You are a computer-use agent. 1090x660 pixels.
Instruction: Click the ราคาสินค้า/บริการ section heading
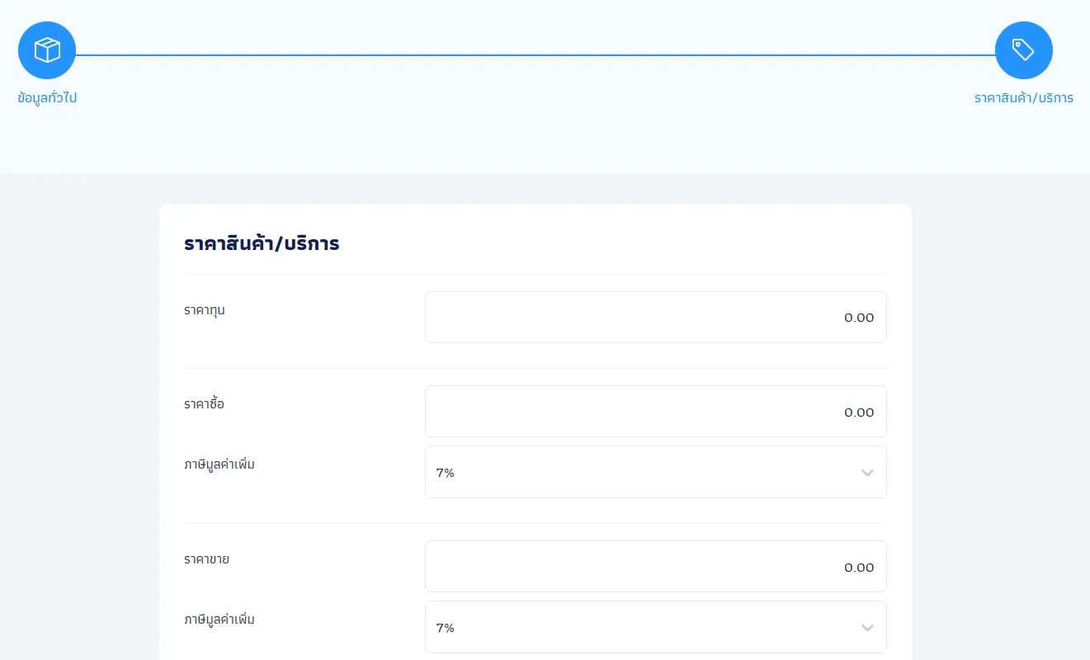click(262, 243)
